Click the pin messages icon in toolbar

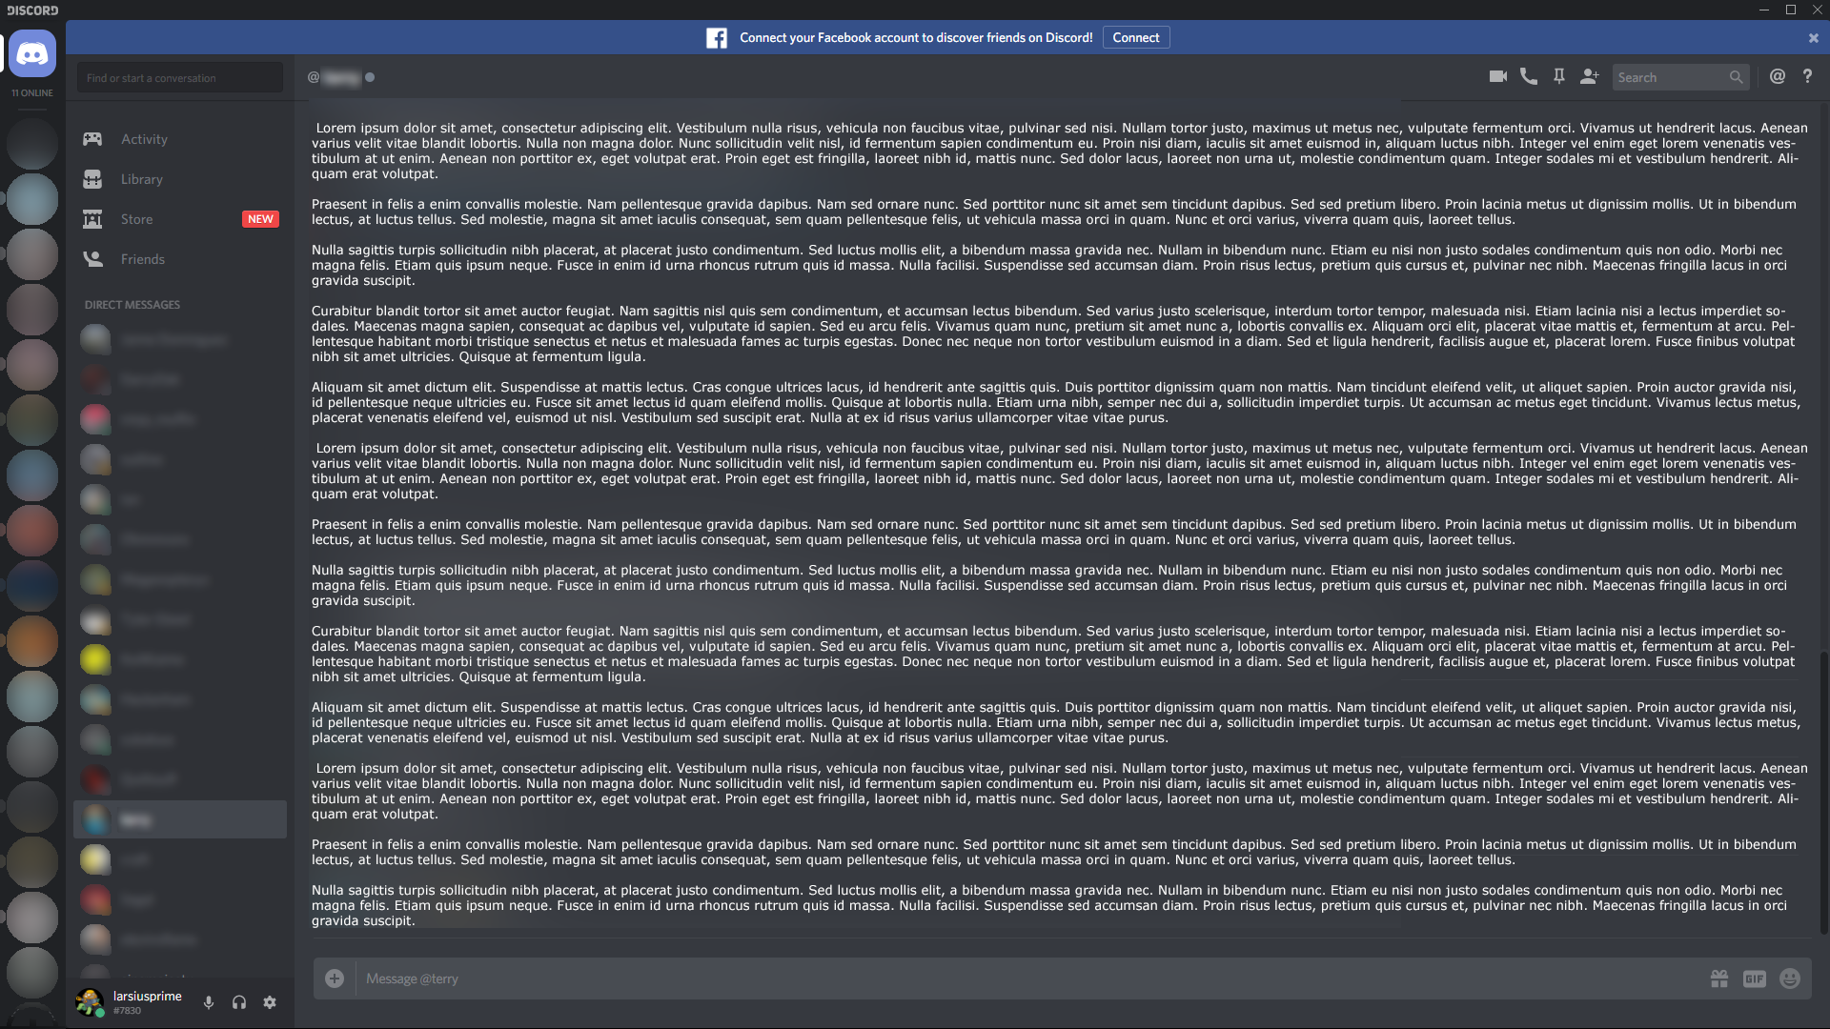coord(1557,78)
